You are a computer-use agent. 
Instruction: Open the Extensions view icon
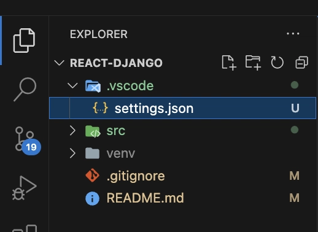[25, 228]
